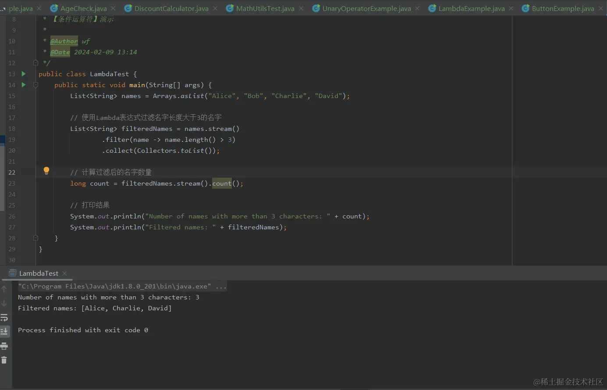Toggle soft-wrap in the Run console

tap(4, 317)
